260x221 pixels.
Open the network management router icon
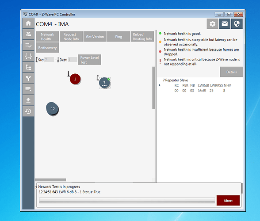tap(28, 34)
